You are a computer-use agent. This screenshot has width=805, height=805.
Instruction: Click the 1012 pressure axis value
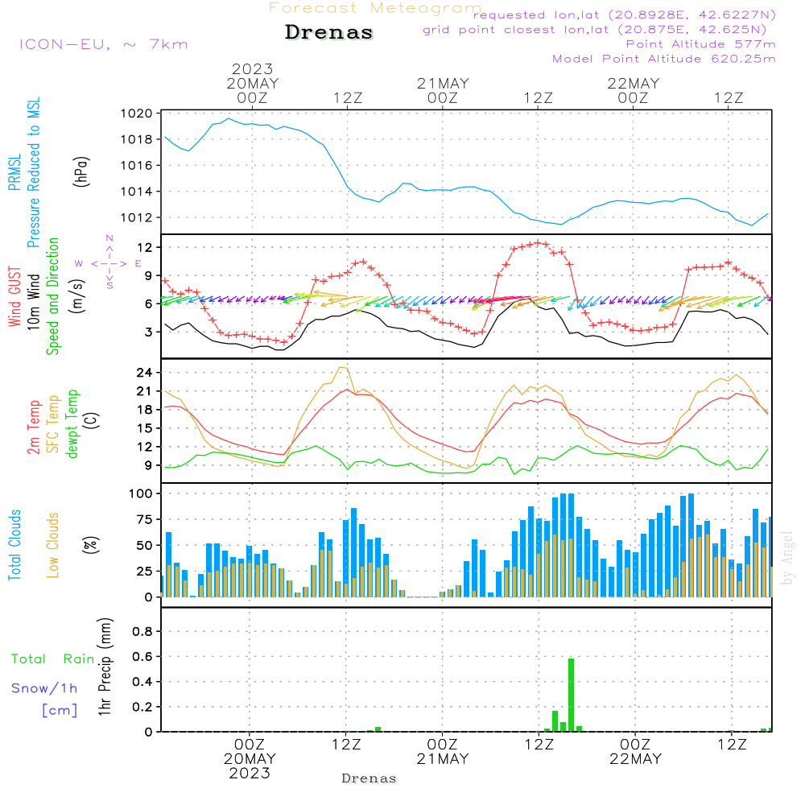click(137, 217)
